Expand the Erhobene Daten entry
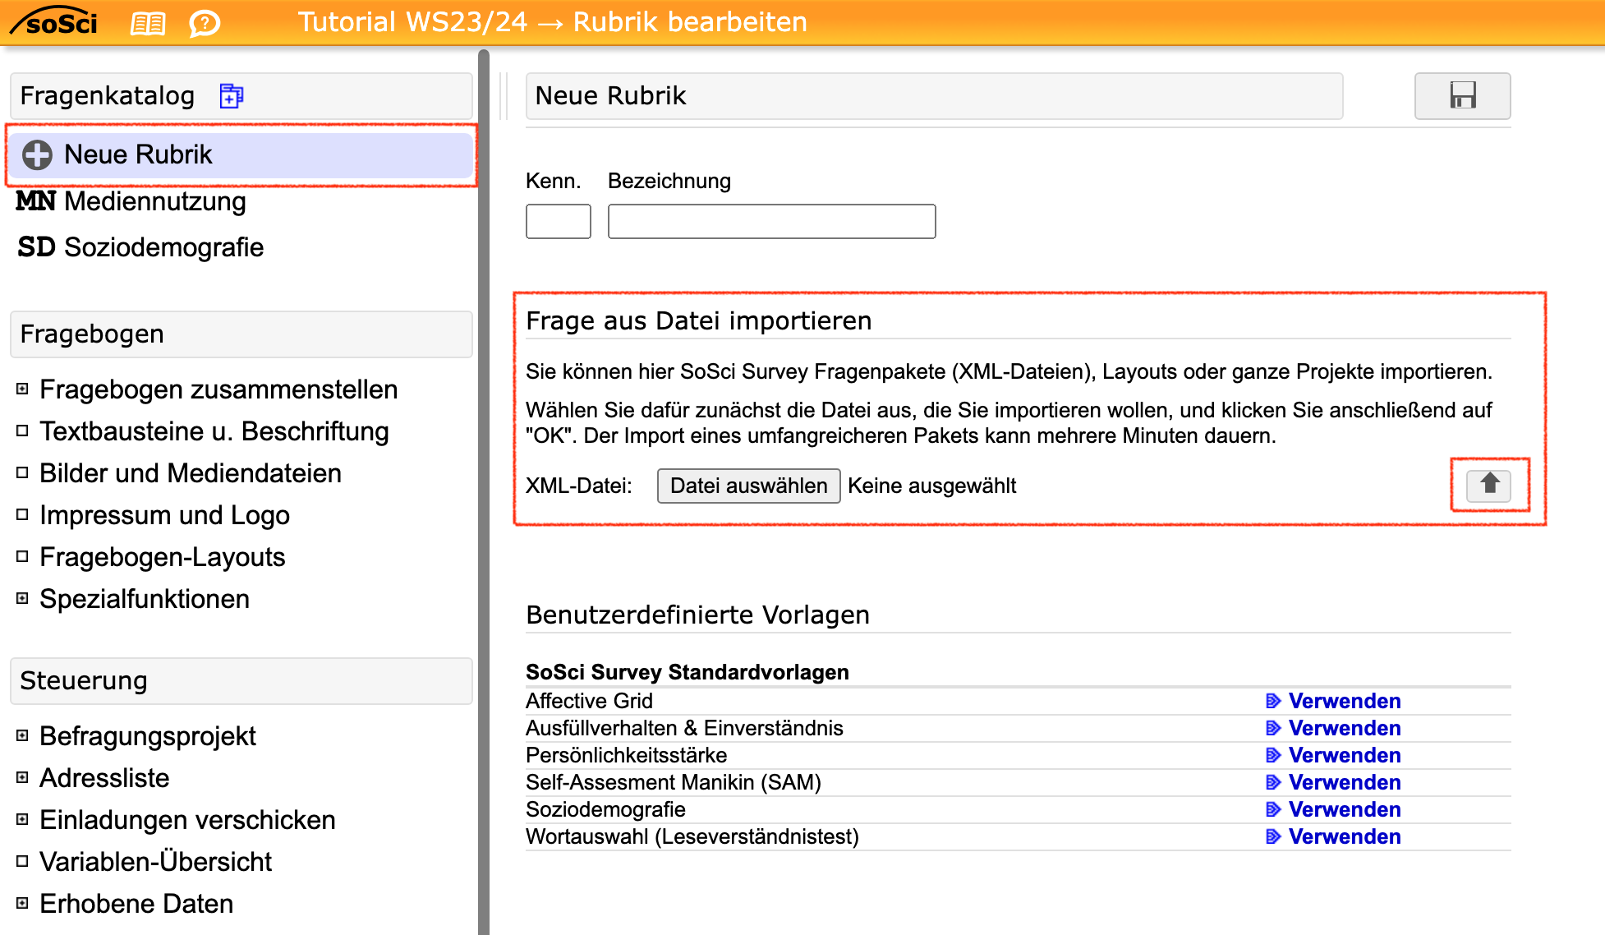1605x935 pixels. tap(22, 903)
